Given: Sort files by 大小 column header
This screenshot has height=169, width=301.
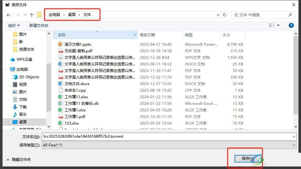Looking at the screenshot, I should click(226, 35).
